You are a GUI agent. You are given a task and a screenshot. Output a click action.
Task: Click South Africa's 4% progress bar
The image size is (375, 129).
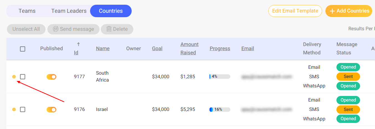(220, 77)
